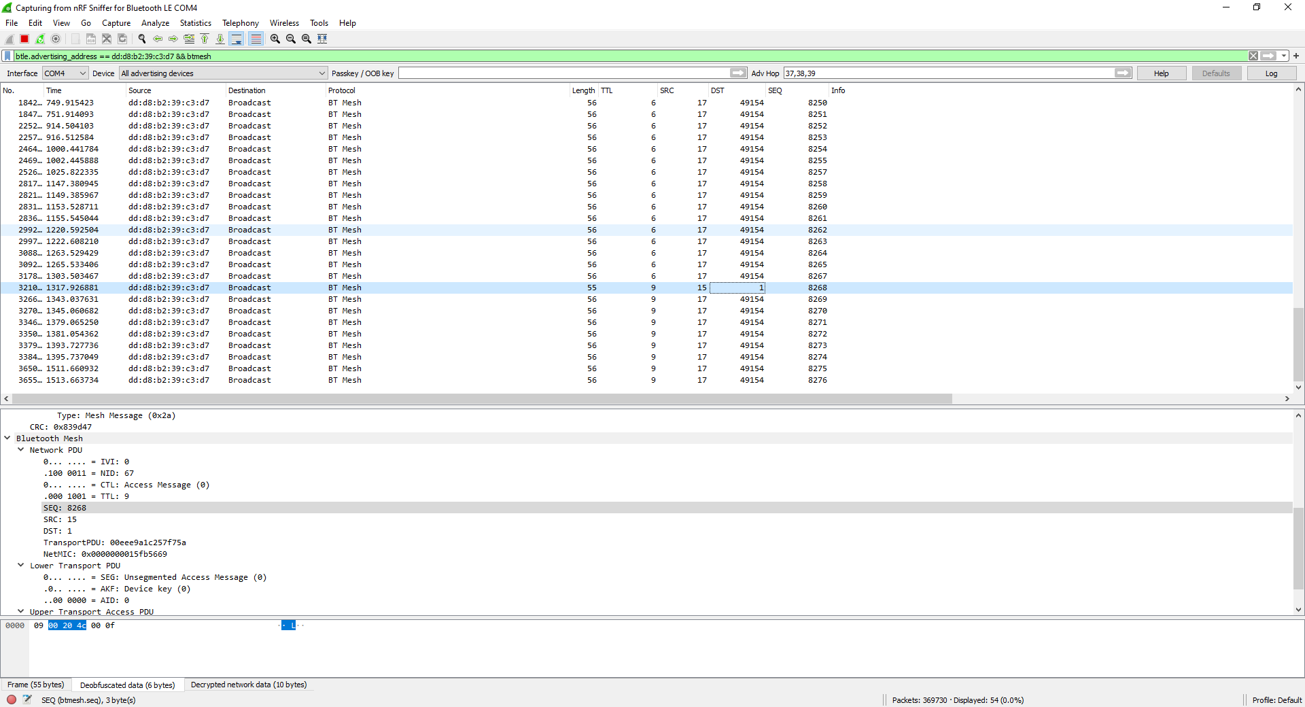Viewport: 1305px width, 707px height.
Task: Sort packets by SEQ column header
Action: click(x=797, y=90)
